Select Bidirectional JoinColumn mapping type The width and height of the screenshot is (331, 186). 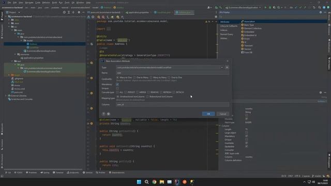[147, 97]
